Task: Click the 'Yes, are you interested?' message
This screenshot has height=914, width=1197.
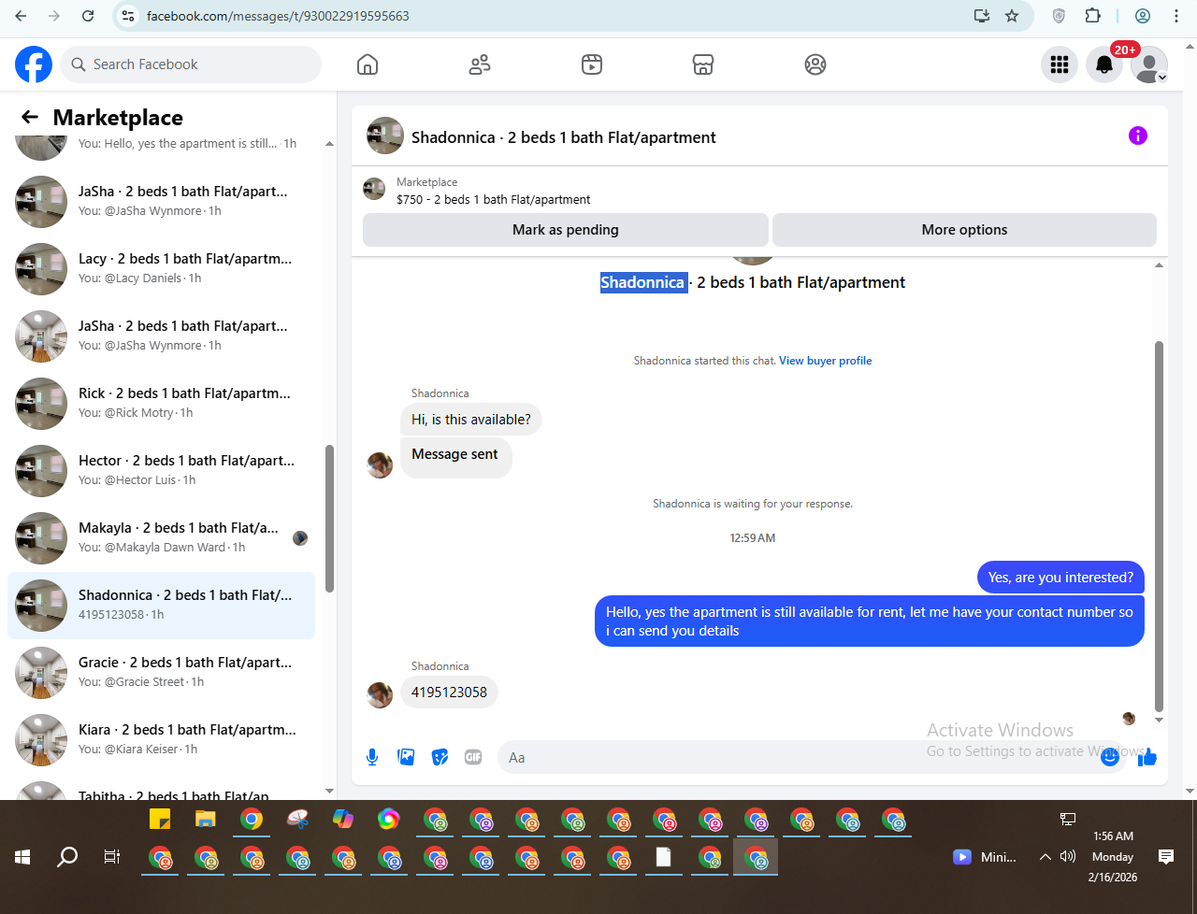Action: 1060,578
